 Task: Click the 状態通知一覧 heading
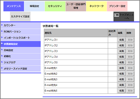coord(51,26)
